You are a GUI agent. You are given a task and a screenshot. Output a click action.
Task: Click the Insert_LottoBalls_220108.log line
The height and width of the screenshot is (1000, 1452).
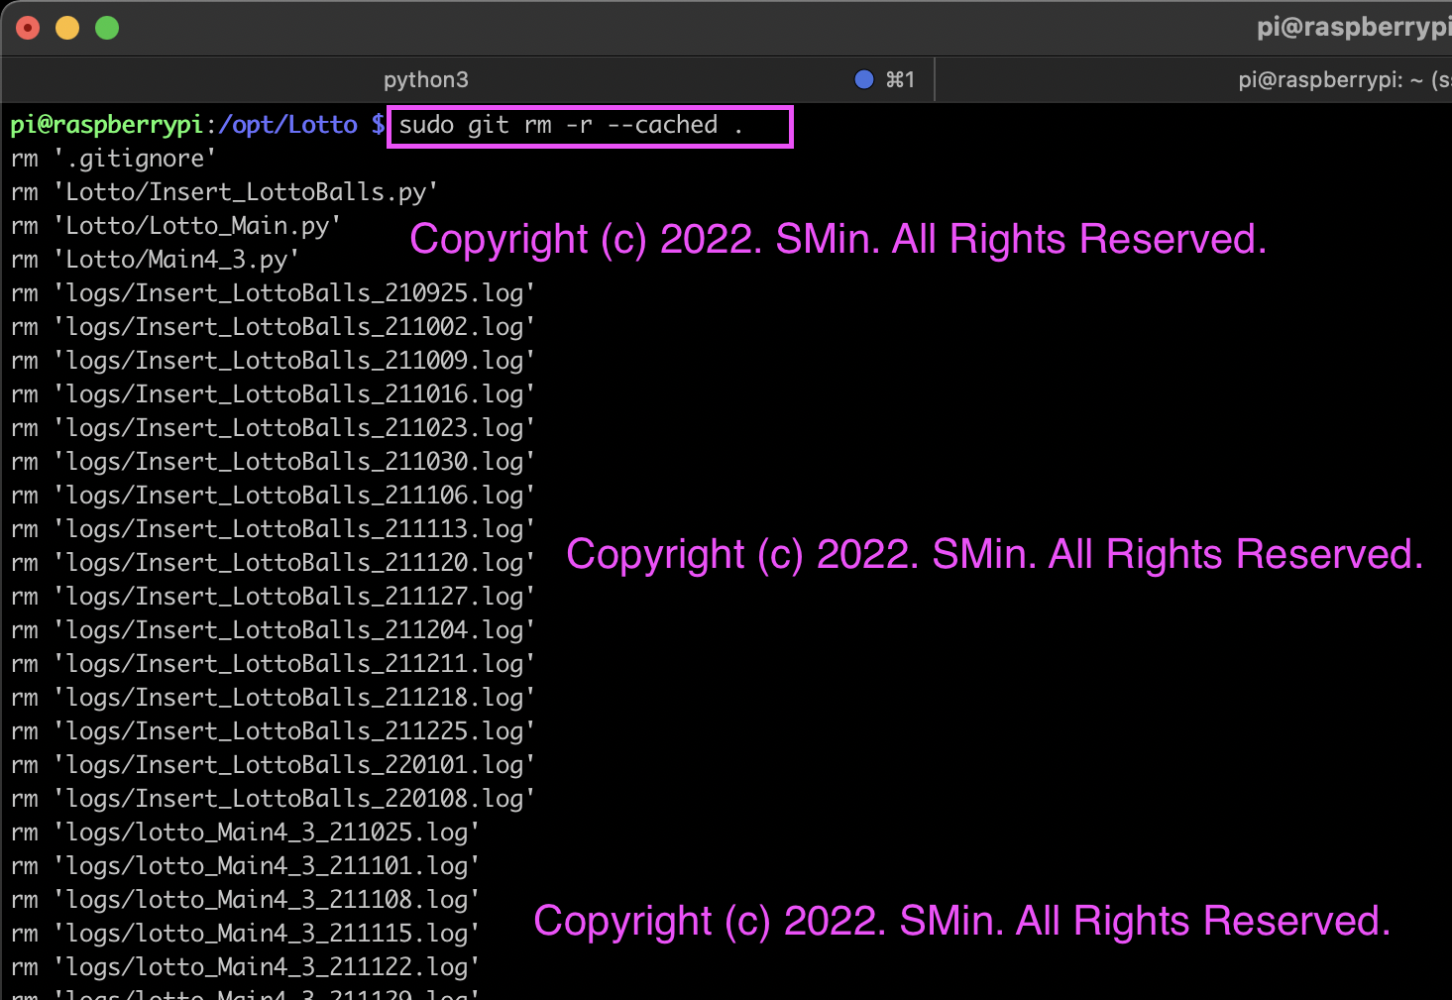(x=273, y=799)
